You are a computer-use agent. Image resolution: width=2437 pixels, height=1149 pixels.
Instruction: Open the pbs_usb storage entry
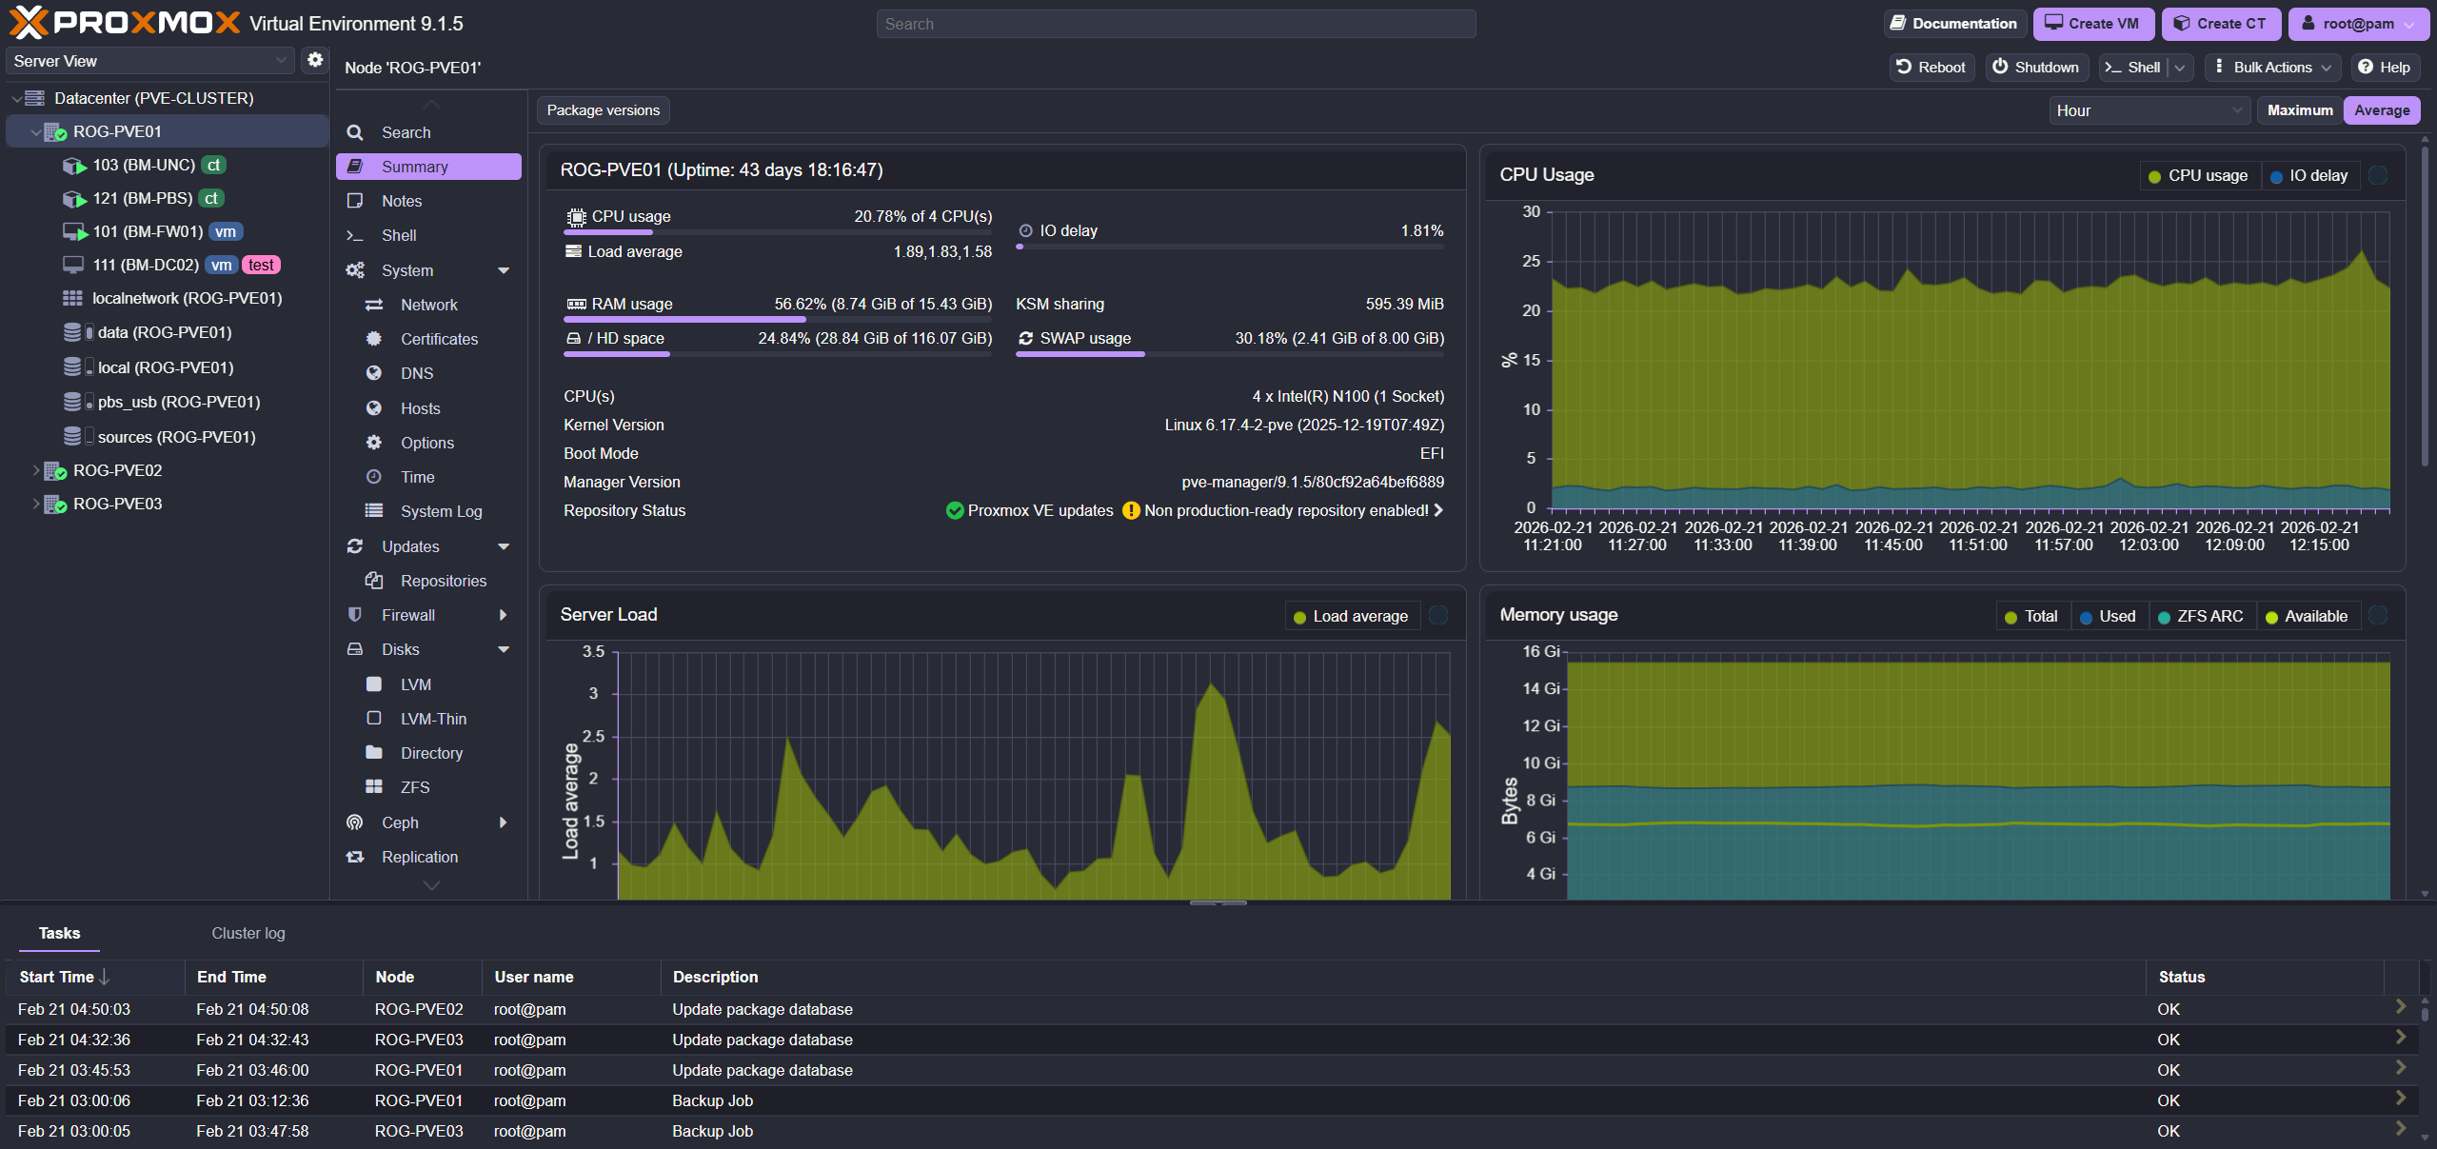tap(178, 402)
